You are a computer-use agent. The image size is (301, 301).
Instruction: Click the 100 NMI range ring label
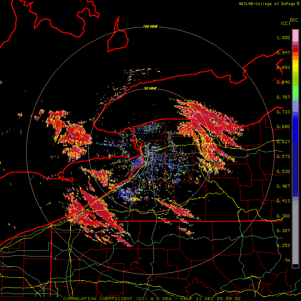(x=150, y=26)
